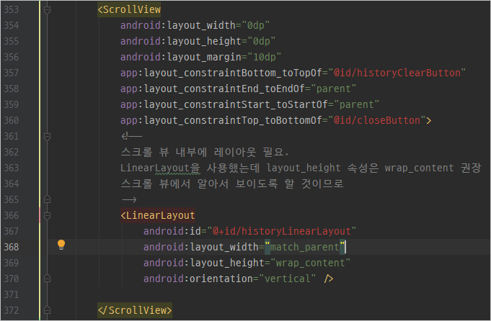Image resolution: width=491 pixels, height=321 pixels.
Task: Collapse the LinearLayout fold marker at line 366
Action: click(x=48, y=215)
